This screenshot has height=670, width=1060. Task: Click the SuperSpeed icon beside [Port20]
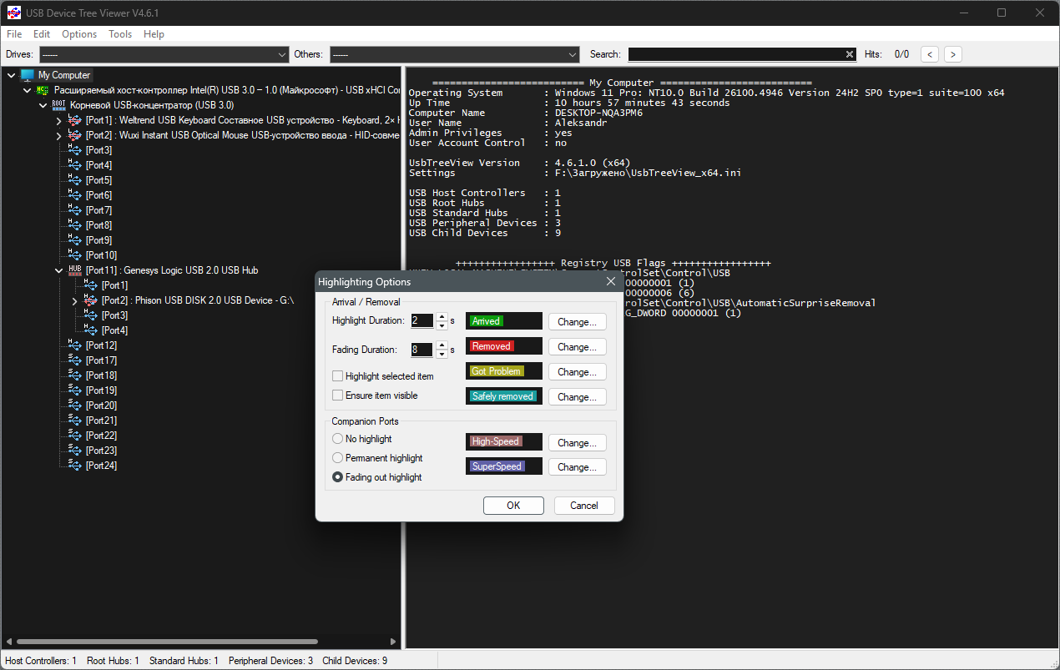(x=74, y=406)
